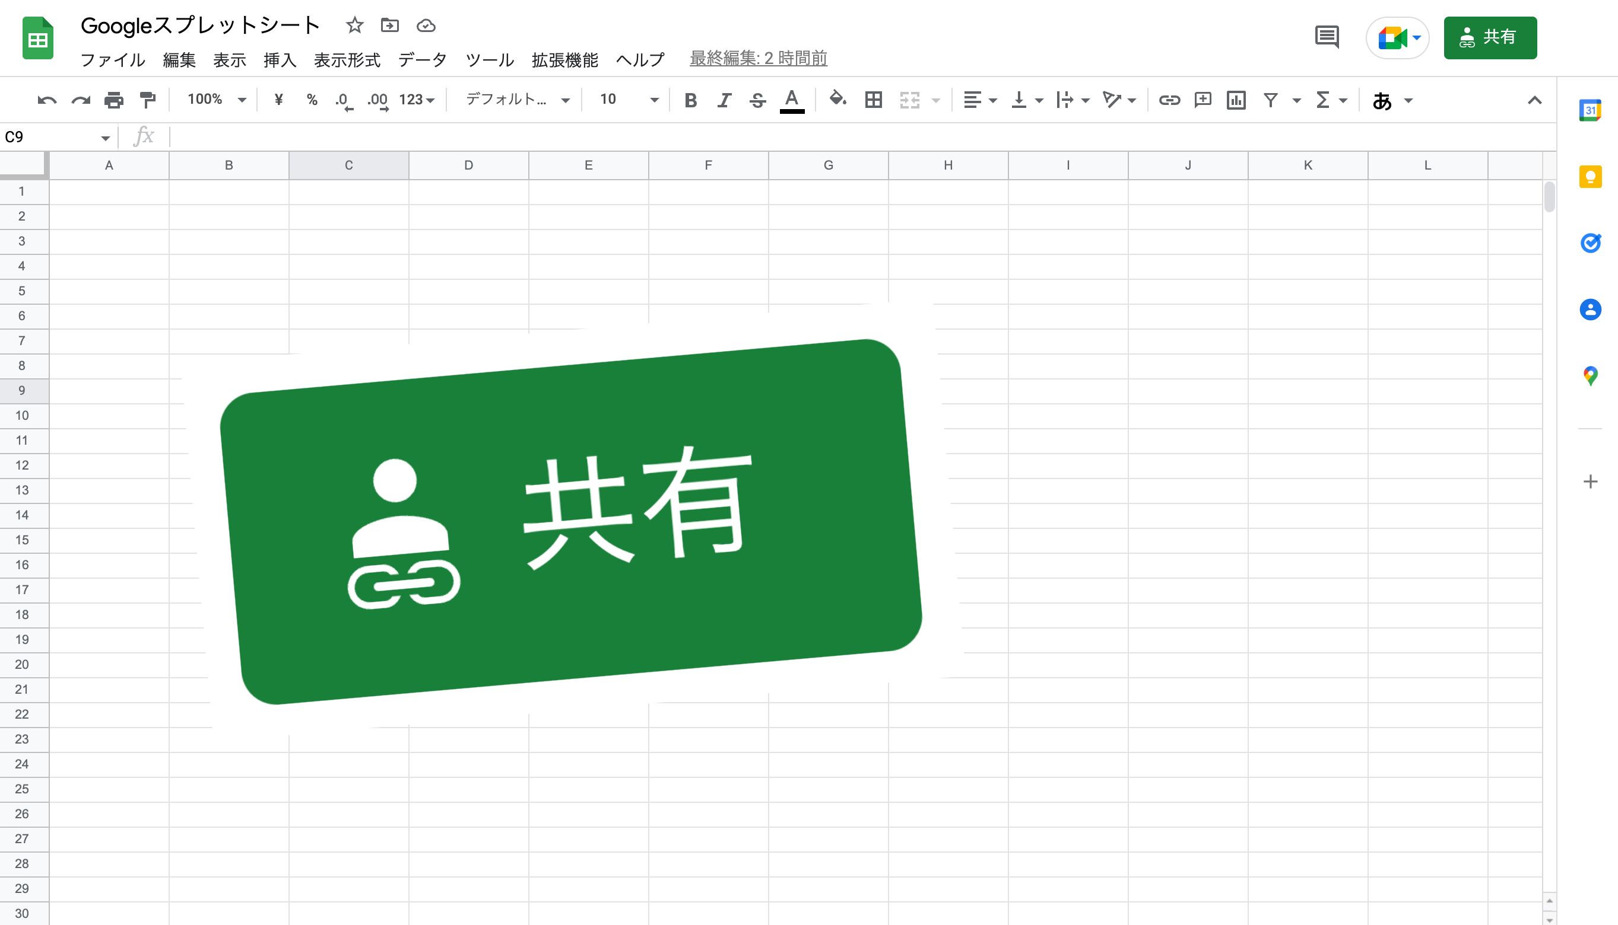The height and width of the screenshot is (925, 1618).
Task: Apply percent format
Action: (312, 99)
